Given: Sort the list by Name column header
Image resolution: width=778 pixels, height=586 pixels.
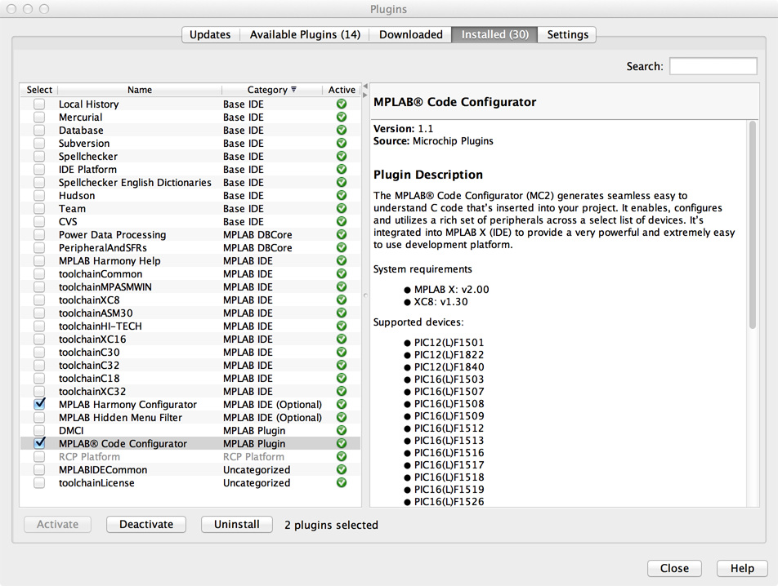Looking at the screenshot, I should tap(139, 90).
